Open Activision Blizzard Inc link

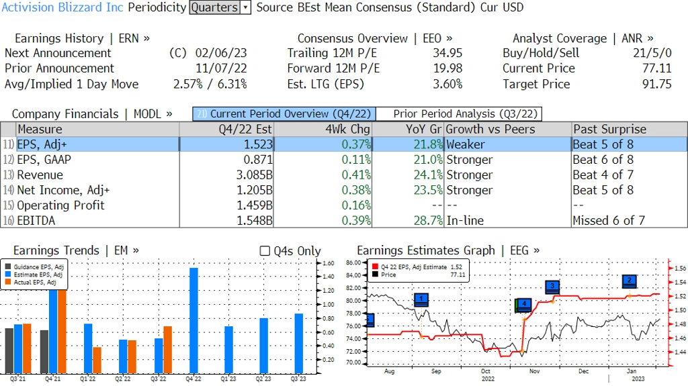(x=62, y=7)
